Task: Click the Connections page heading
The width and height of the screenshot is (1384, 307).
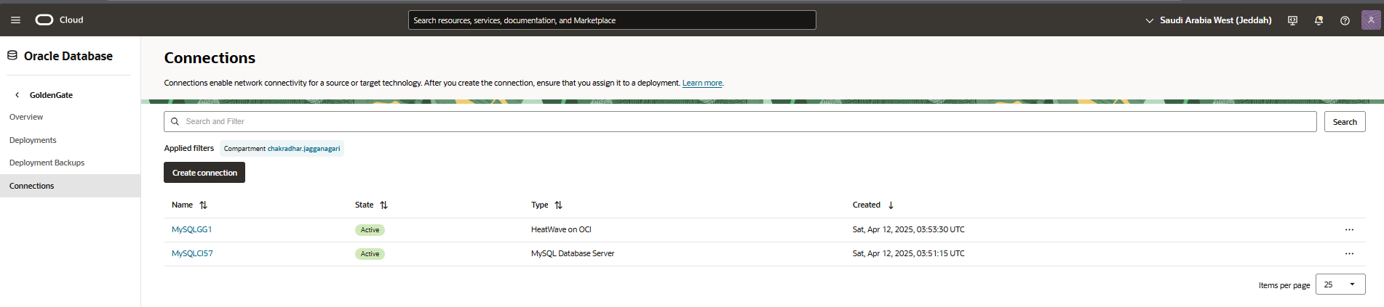Action: click(210, 58)
